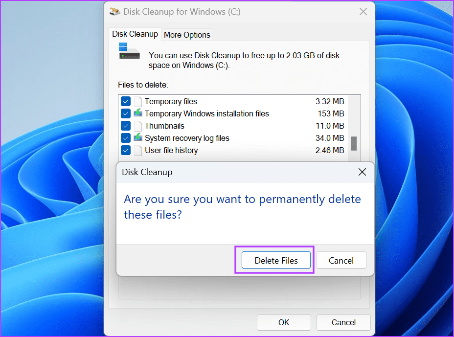Screen dimensions: 454x337
Task: Close the Disk Cleanup for Windows (C:) window
Action: click(363, 12)
